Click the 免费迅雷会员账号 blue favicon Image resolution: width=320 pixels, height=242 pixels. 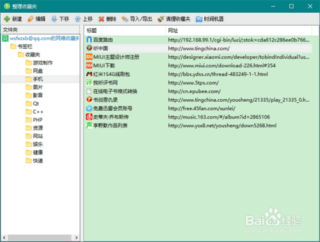tap(89, 108)
